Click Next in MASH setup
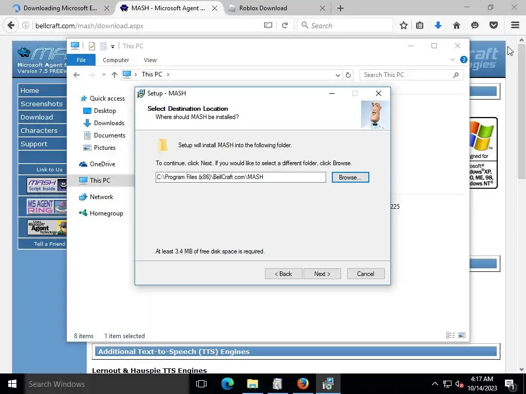The width and height of the screenshot is (526, 394). point(322,274)
